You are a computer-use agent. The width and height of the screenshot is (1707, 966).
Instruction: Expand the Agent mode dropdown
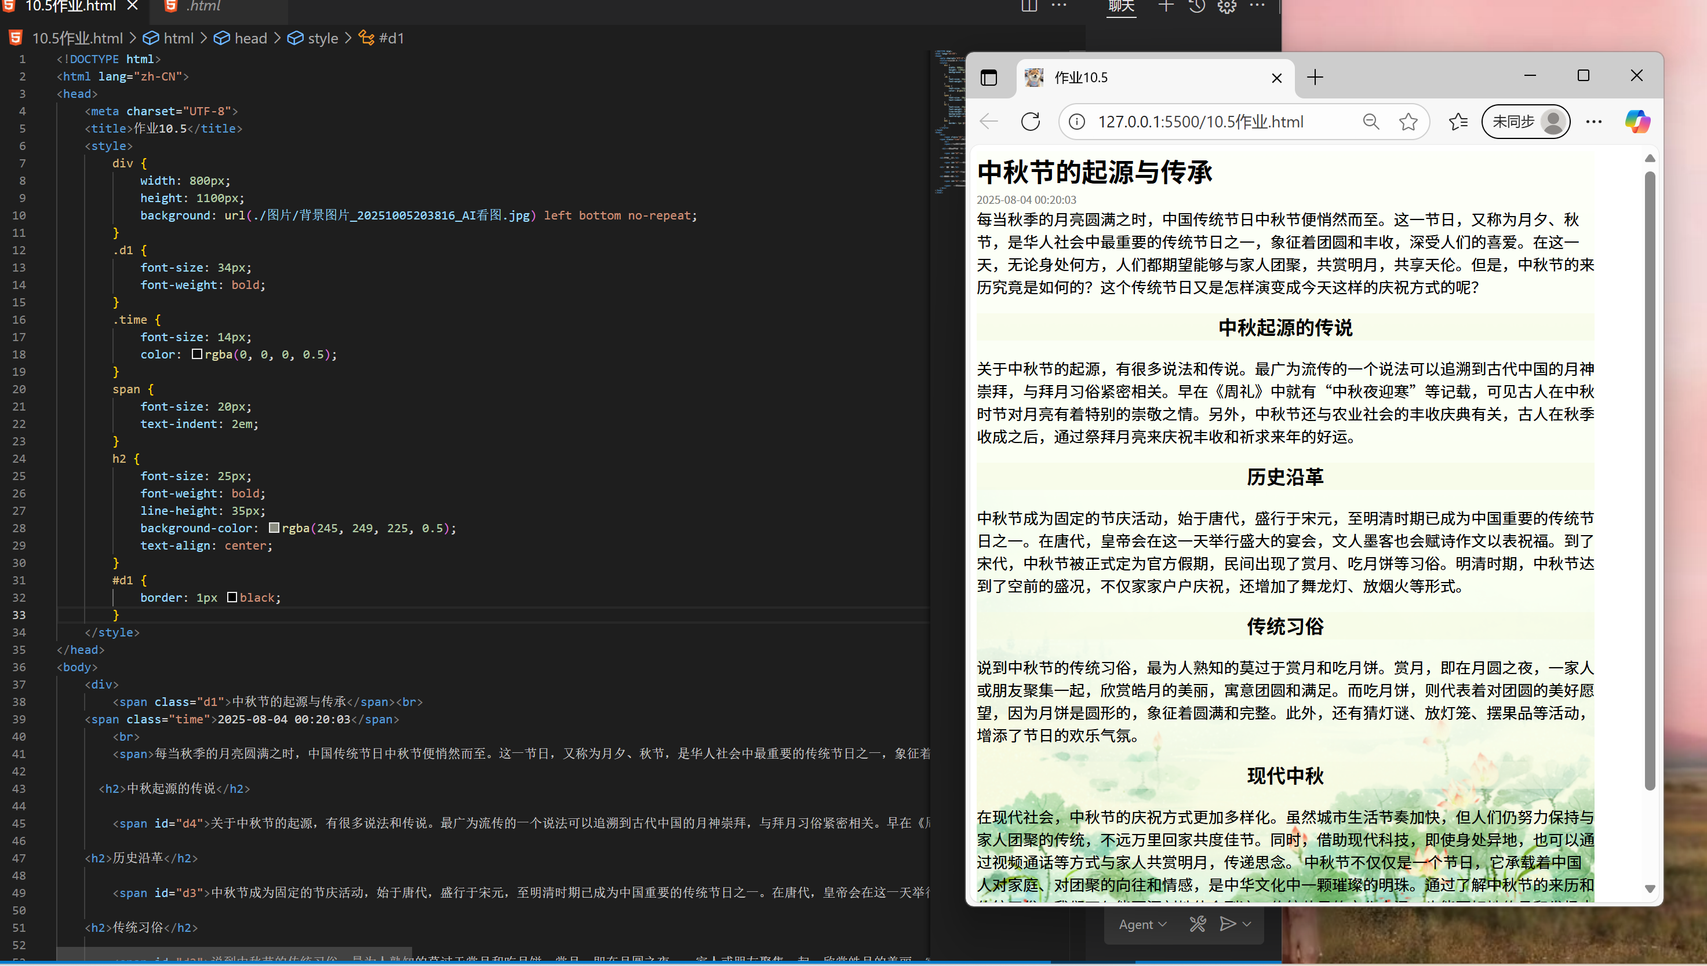[1142, 924]
